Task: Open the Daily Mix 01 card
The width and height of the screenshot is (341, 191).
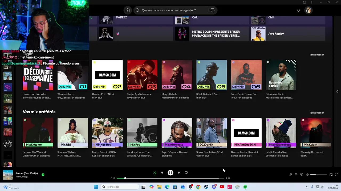Action: point(72,80)
